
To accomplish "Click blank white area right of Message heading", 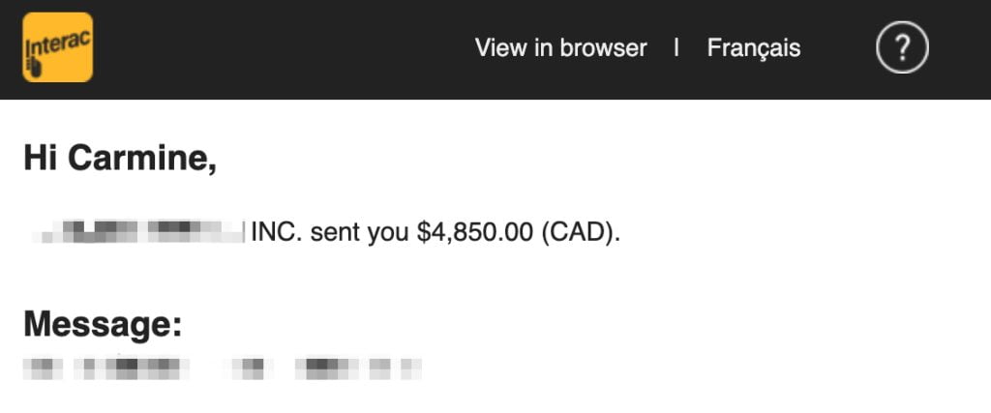I will coord(581,324).
